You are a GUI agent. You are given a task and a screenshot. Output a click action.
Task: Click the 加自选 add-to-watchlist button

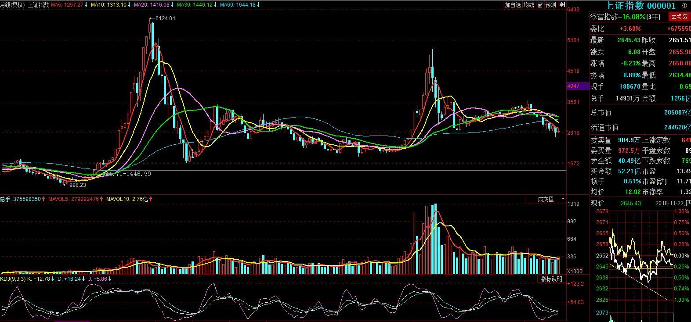[x=513, y=5]
